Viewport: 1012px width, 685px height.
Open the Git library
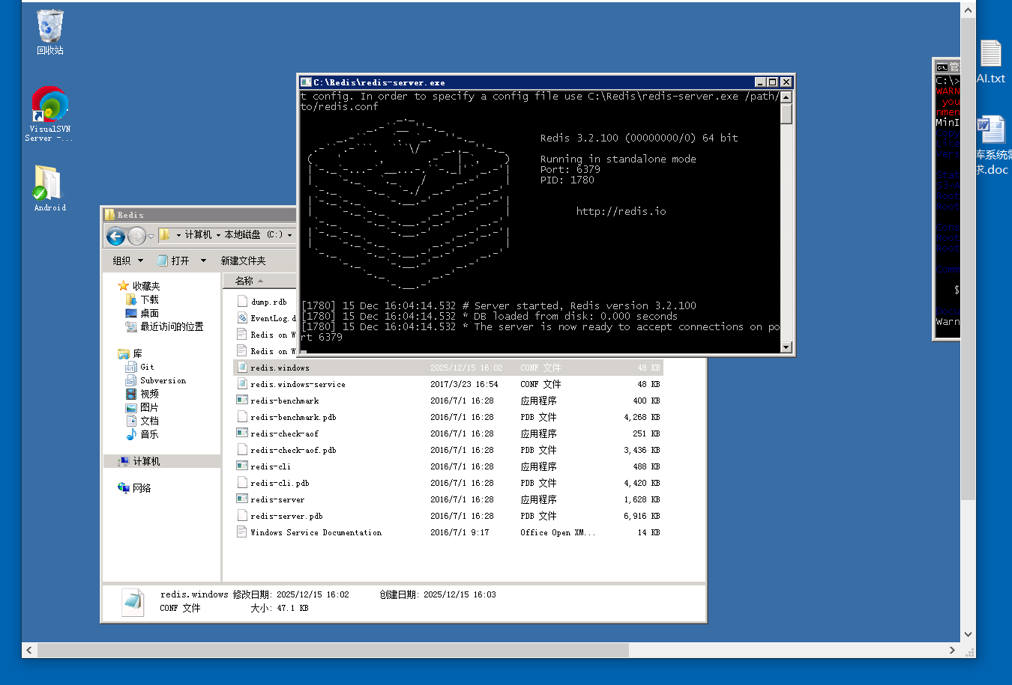[140, 367]
